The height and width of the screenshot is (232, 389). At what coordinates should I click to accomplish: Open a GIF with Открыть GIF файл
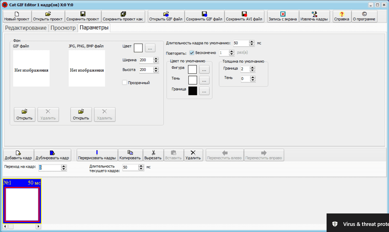[166, 16]
